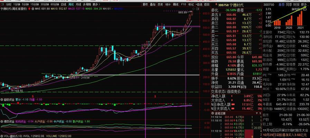
Task: Open the 财报 tab in finance panel
Action: (x=296, y=4)
